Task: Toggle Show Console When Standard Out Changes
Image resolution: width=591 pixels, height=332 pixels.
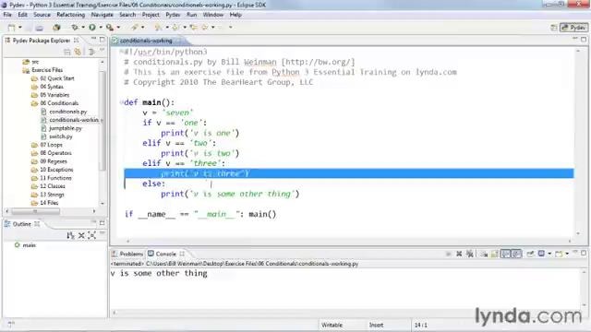Action: coord(505,254)
